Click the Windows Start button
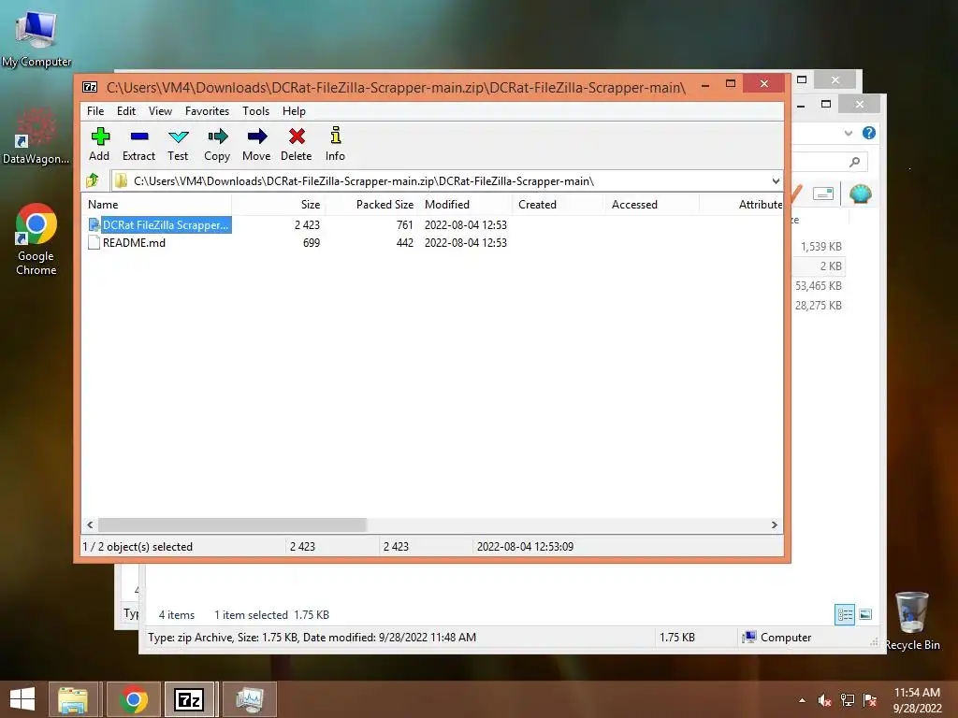 (22, 699)
